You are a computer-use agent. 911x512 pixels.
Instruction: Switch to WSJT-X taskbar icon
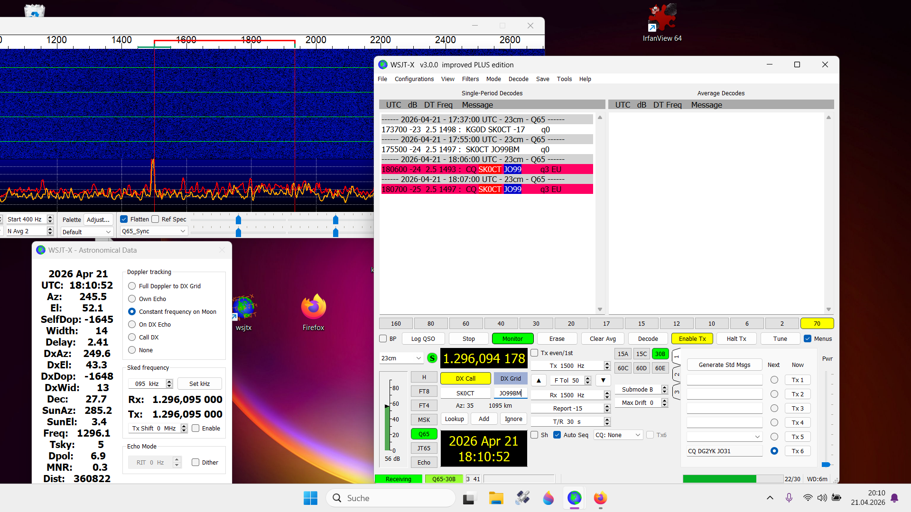574,498
